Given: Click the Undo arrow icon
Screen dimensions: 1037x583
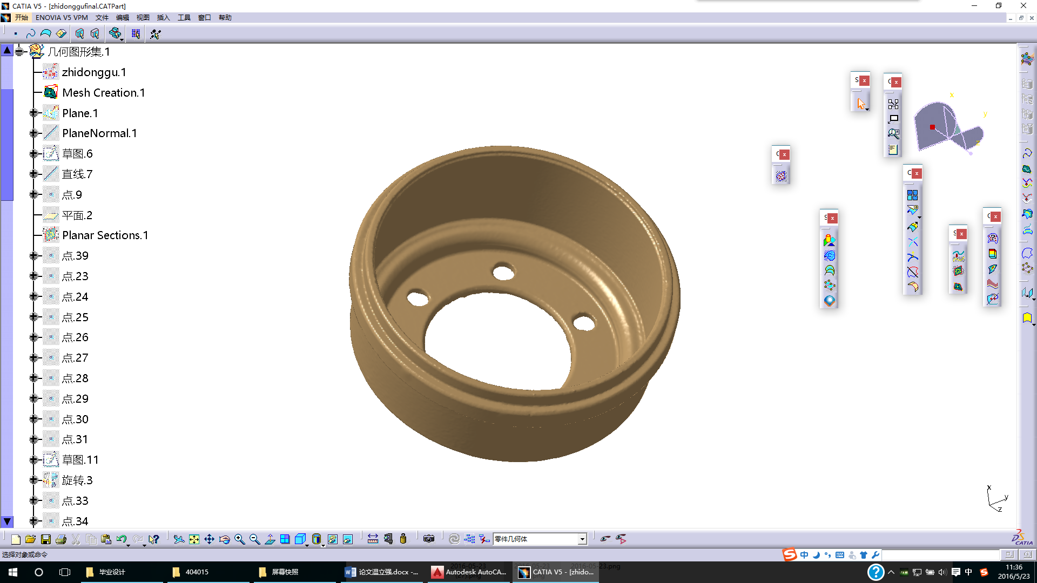Looking at the screenshot, I should [x=121, y=539].
